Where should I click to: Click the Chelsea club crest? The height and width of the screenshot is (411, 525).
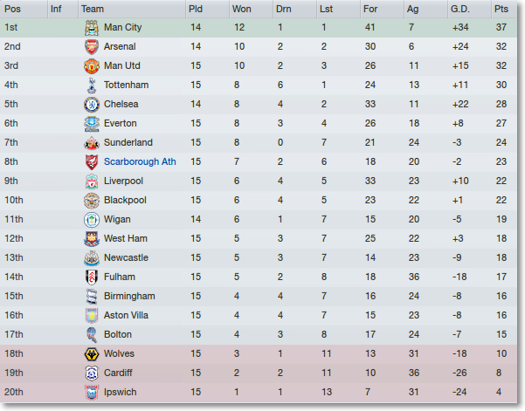92,105
